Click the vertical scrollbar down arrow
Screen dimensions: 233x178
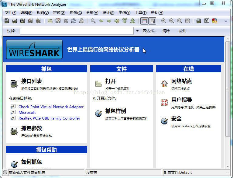[228, 166]
